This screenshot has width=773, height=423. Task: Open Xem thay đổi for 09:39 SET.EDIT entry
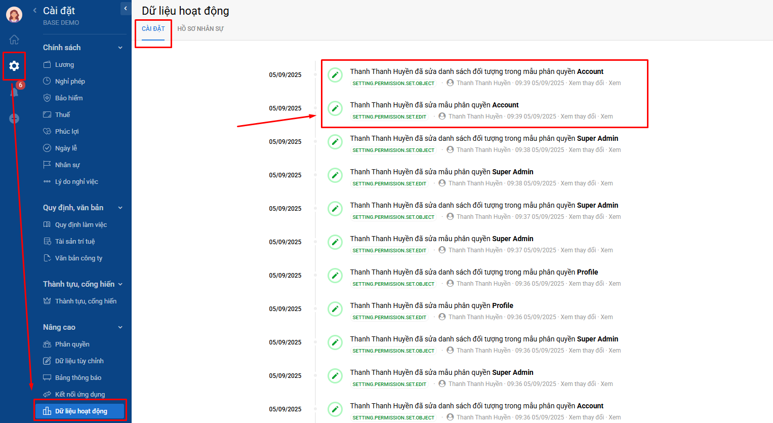click(578, 117)
